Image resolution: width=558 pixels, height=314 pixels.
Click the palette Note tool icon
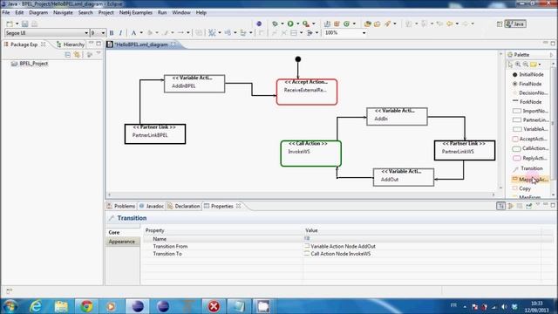pos(533,65)
